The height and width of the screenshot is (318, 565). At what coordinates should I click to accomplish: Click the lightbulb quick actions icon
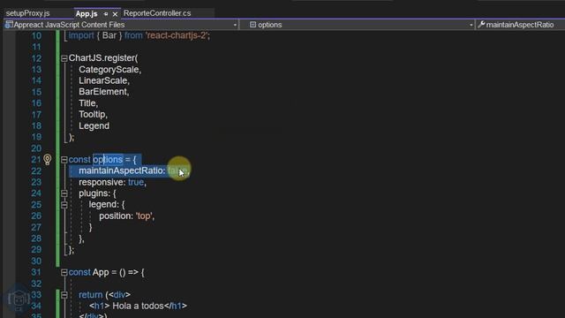pos(47,159)
